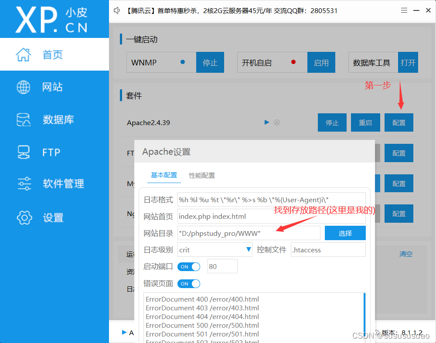The width and height of the screenshot is (436, 343).
Task: Click the 选择 directory button
Action: 345,233
